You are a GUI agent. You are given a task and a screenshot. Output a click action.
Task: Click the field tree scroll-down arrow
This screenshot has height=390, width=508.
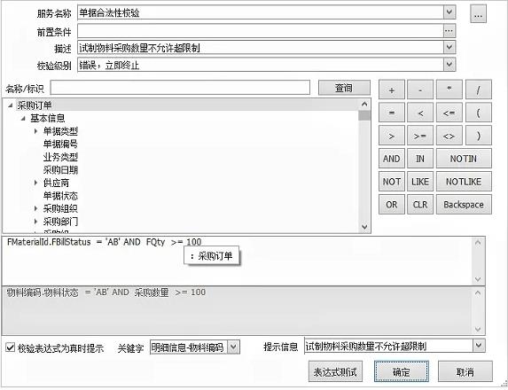click(364, 227)
